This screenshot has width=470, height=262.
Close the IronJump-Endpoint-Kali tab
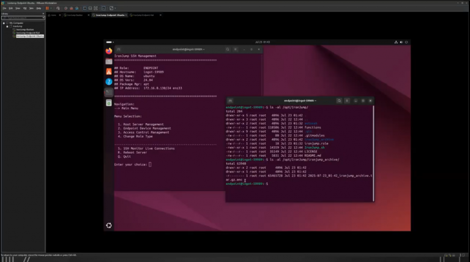tap(160, 15)
